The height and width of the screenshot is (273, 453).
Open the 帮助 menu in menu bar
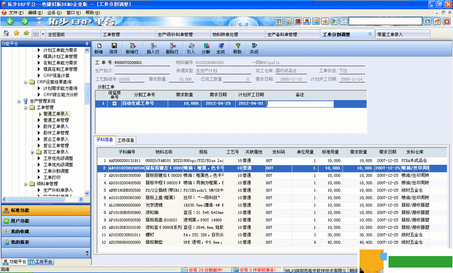click(92, 13)
